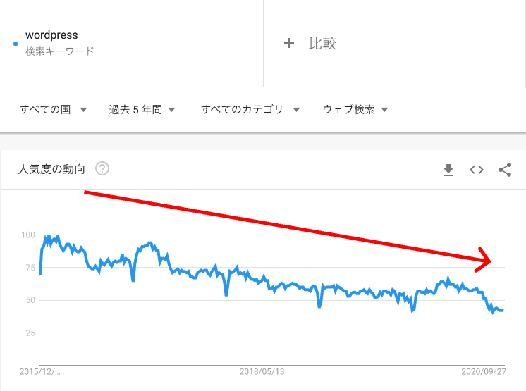Edit the wordpress search term
Screen dimensions: 526x391
click(51, 35)
